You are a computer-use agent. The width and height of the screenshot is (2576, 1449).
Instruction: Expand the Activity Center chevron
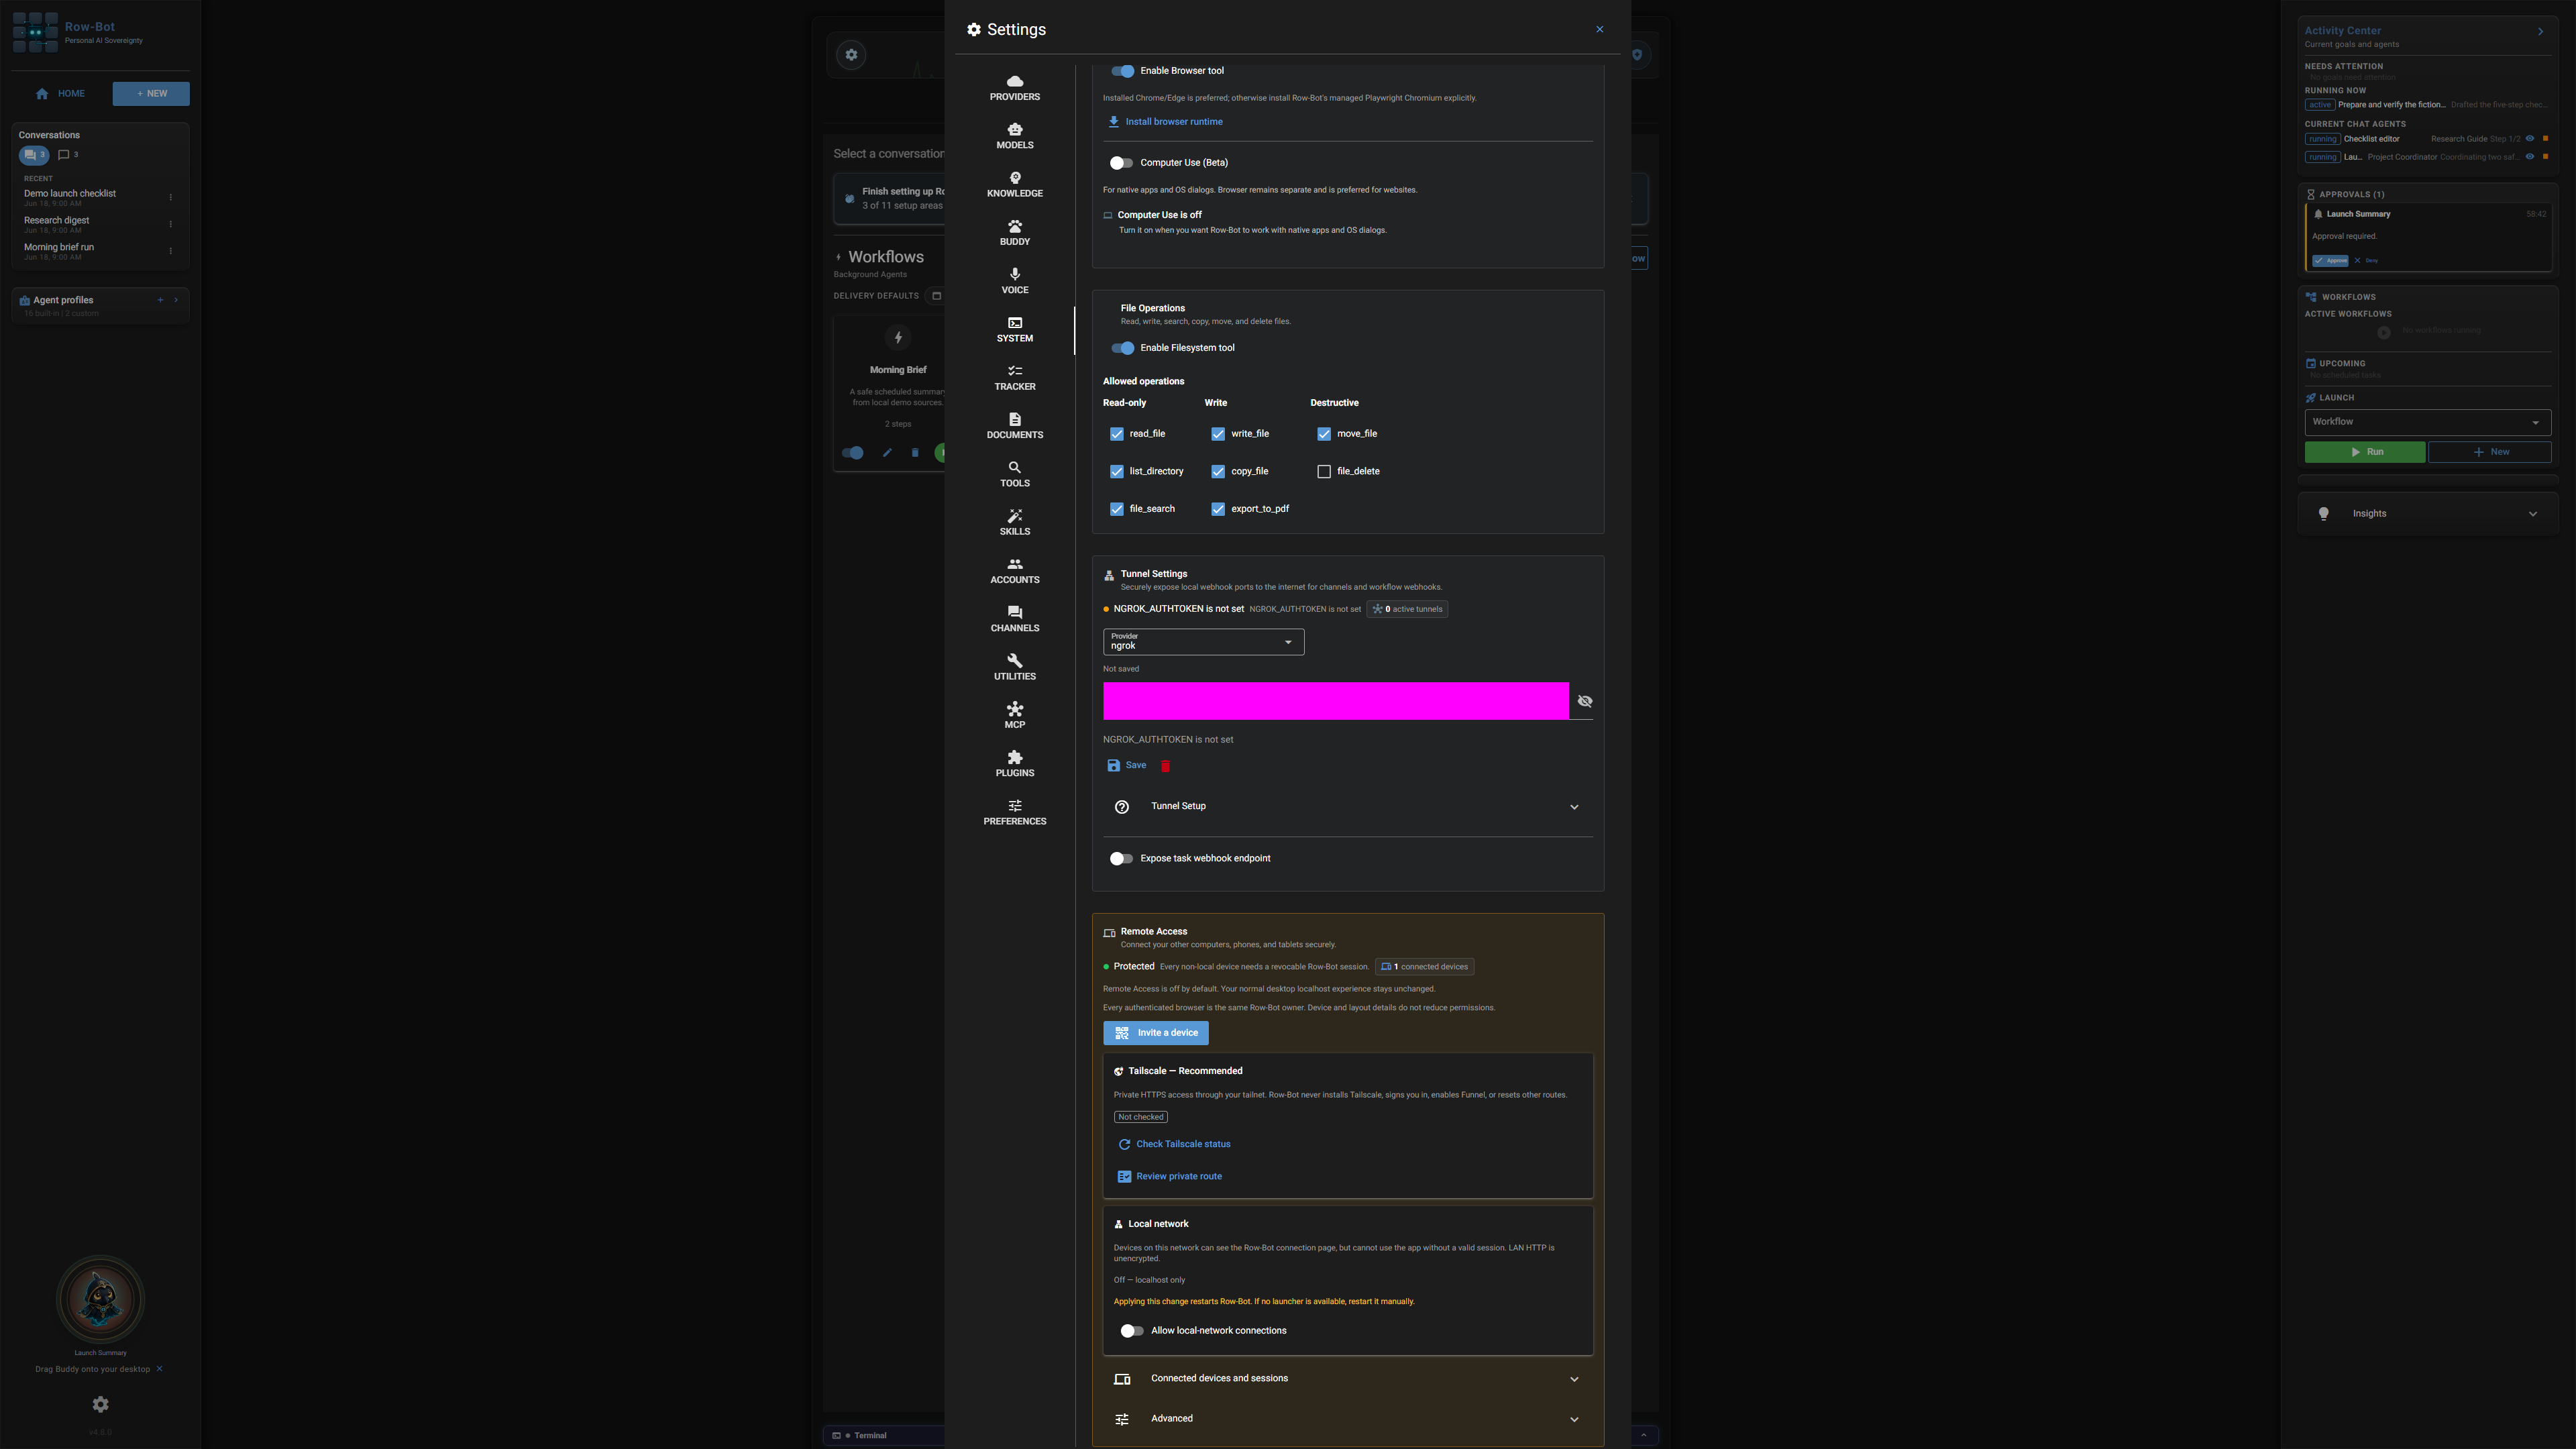pyautogui.click(x=2540, y=32)
